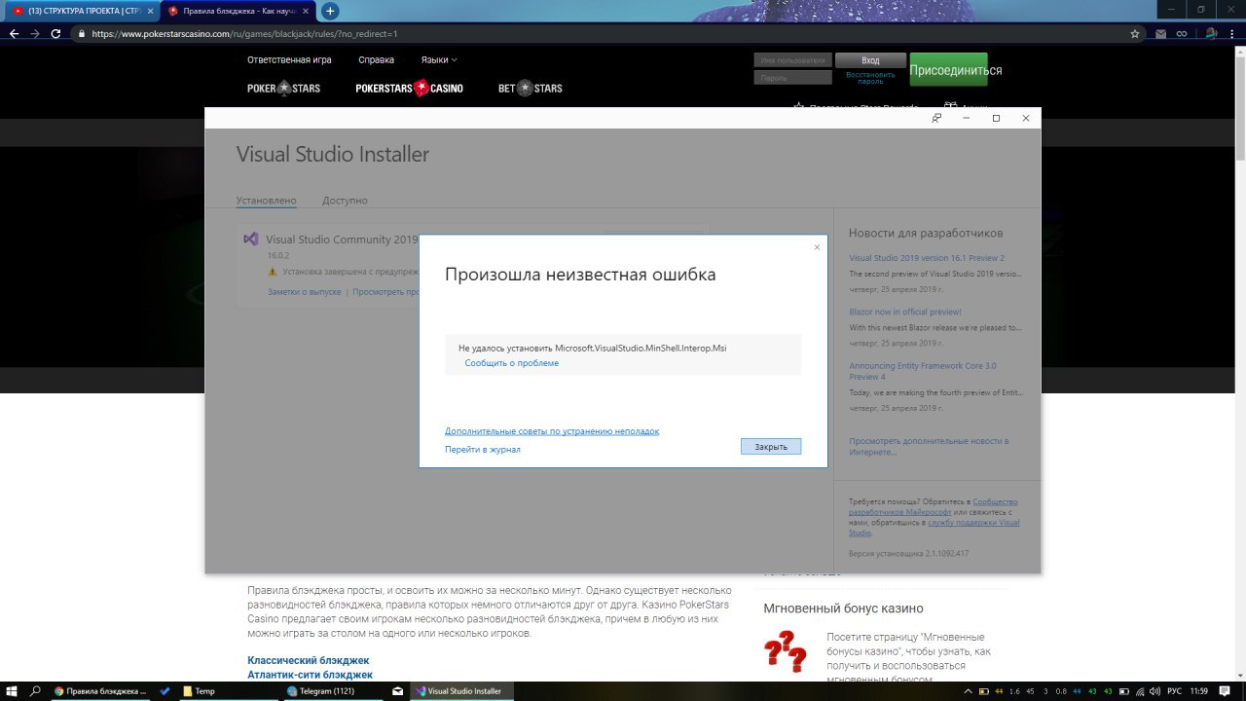
Task: Bookmark the page with the star icon
Action: click(1135, 33)
